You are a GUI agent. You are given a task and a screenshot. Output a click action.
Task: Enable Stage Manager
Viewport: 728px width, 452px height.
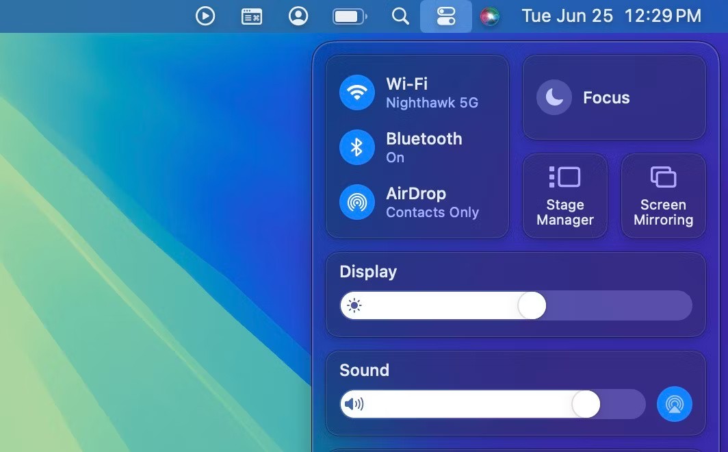[x=565, y=196]
